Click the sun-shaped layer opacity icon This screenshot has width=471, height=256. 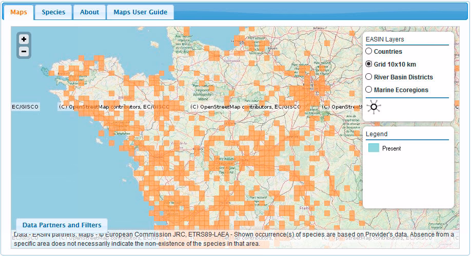coord(374,107)
